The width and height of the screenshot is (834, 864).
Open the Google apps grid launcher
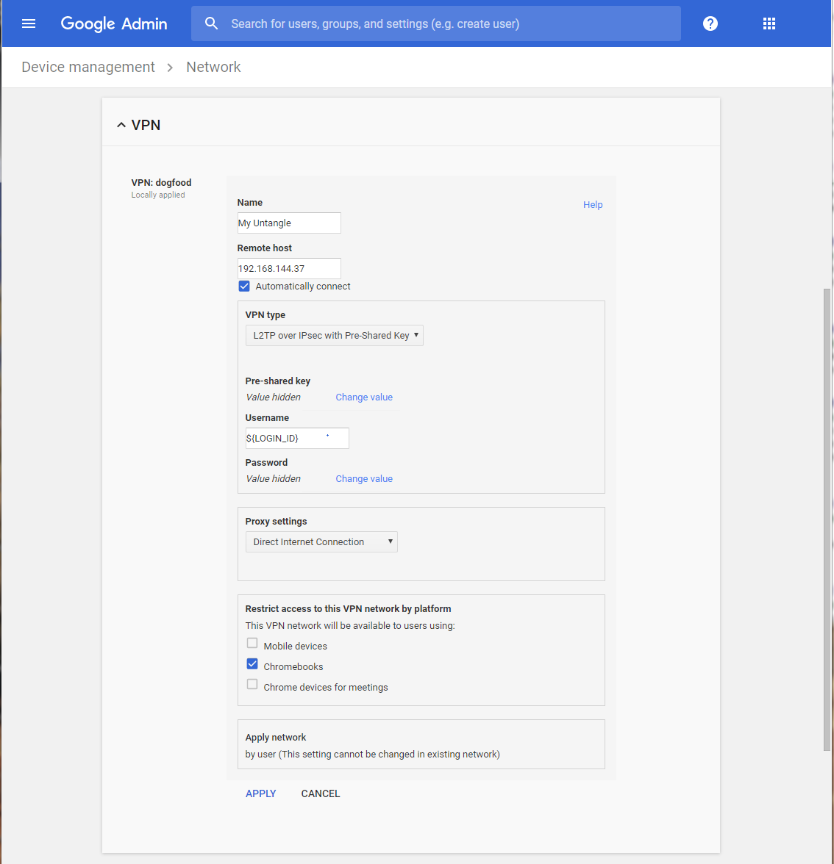[769, 23]
